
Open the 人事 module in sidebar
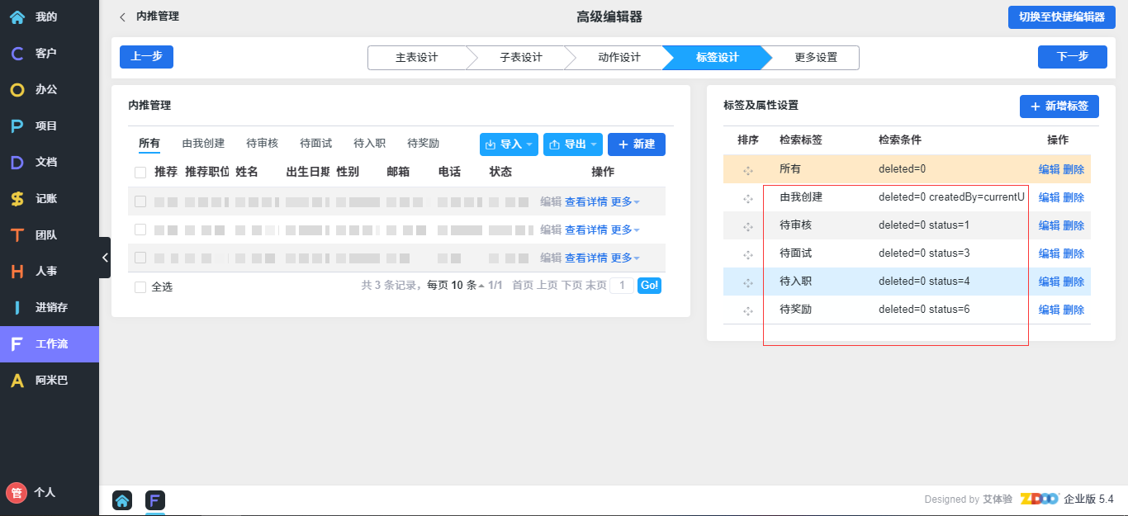pos(17,271)
